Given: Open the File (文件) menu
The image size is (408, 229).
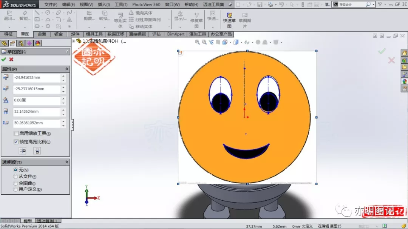Looking at the screenshot, I should tap(51, 5).
